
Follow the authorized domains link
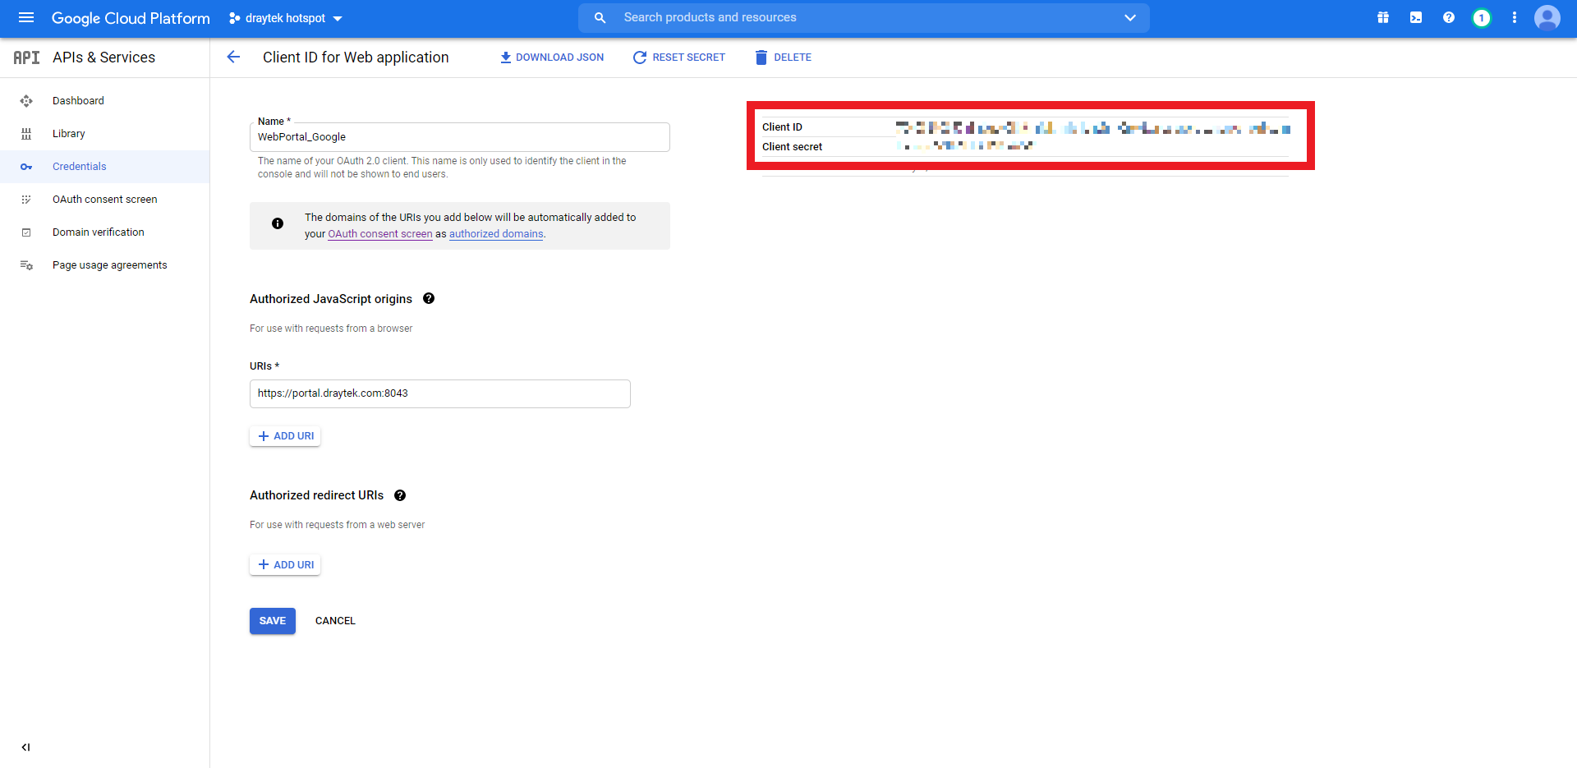pyautogui.click(x=496, y=234)
